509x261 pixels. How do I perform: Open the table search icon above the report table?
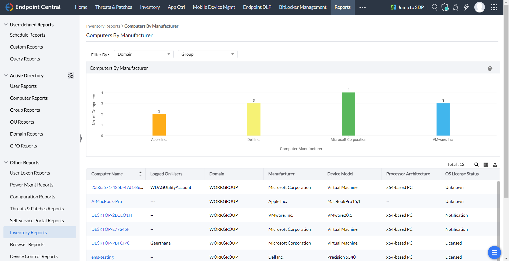(476, 164)
